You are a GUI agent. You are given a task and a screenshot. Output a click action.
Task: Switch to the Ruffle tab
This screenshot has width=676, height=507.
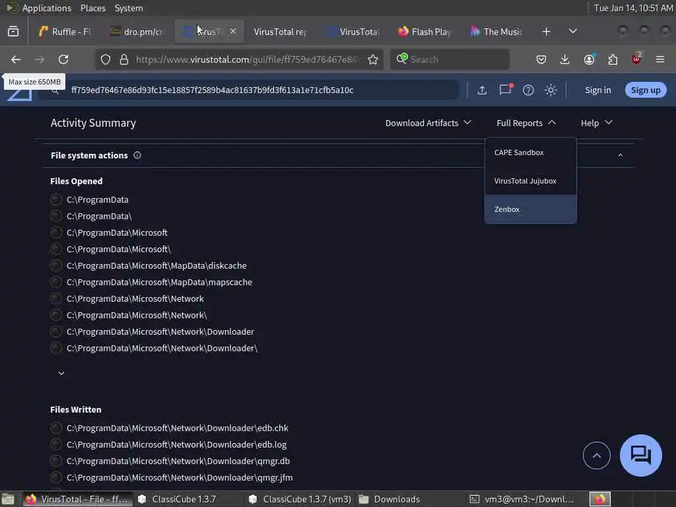pyautogui.click(x=65, y=32)
